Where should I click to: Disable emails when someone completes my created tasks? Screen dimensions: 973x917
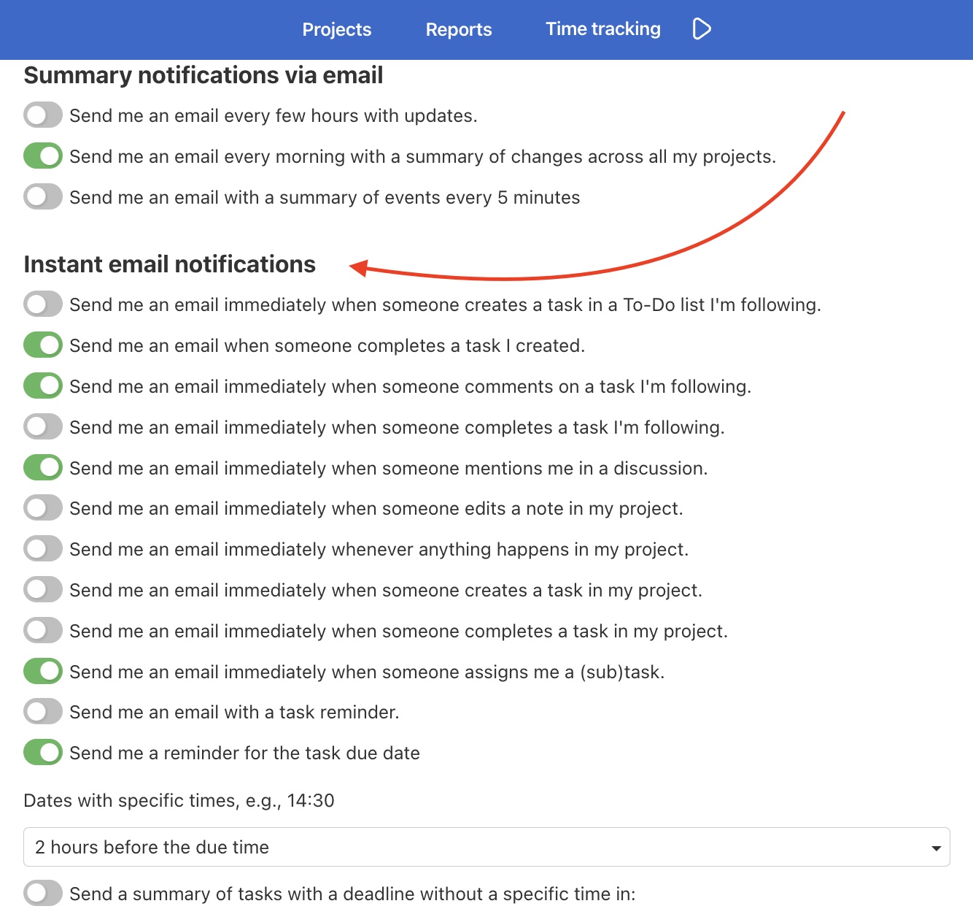pos(42,345)
